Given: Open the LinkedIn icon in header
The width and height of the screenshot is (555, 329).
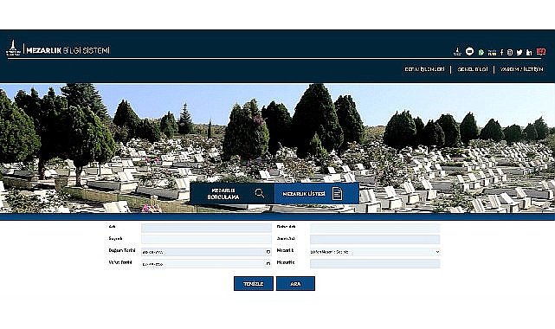Looking at the screenshot, I should point(529,52).
